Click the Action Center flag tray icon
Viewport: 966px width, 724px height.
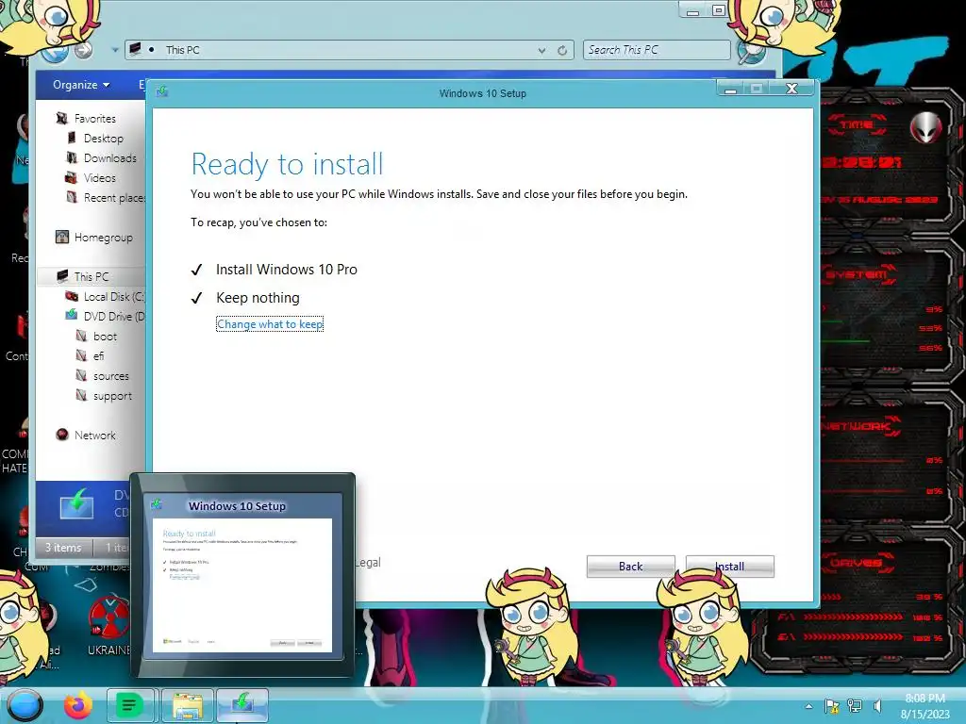pyautogui.click(x=831, y=705)
